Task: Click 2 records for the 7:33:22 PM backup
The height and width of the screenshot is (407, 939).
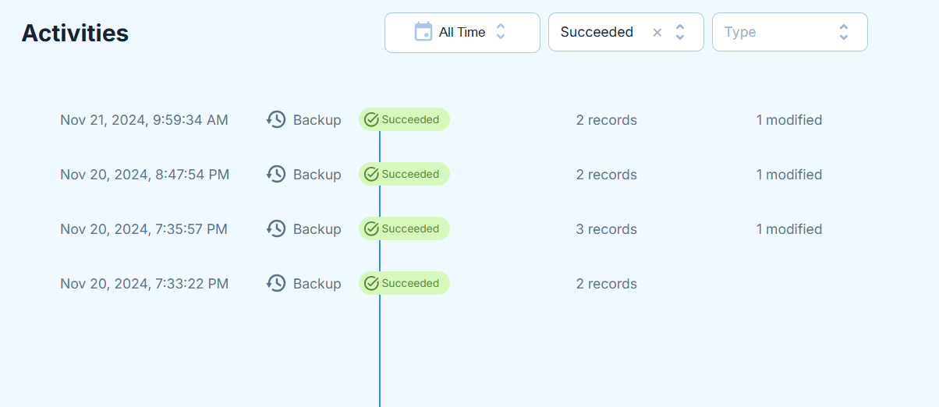Action: (x=607, y=284)
